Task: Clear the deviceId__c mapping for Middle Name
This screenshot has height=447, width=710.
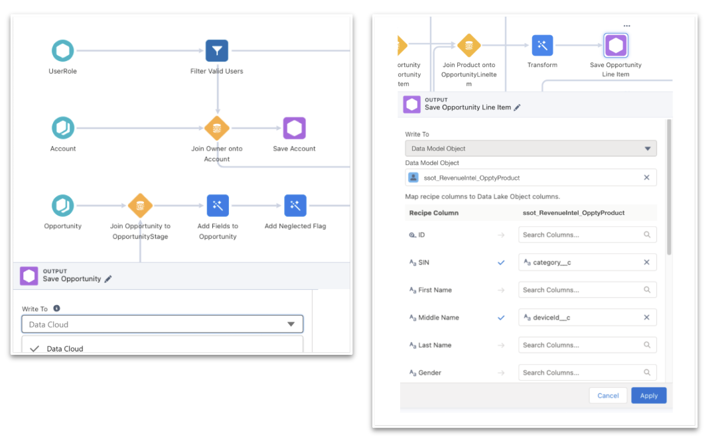Action: [646, 318]
